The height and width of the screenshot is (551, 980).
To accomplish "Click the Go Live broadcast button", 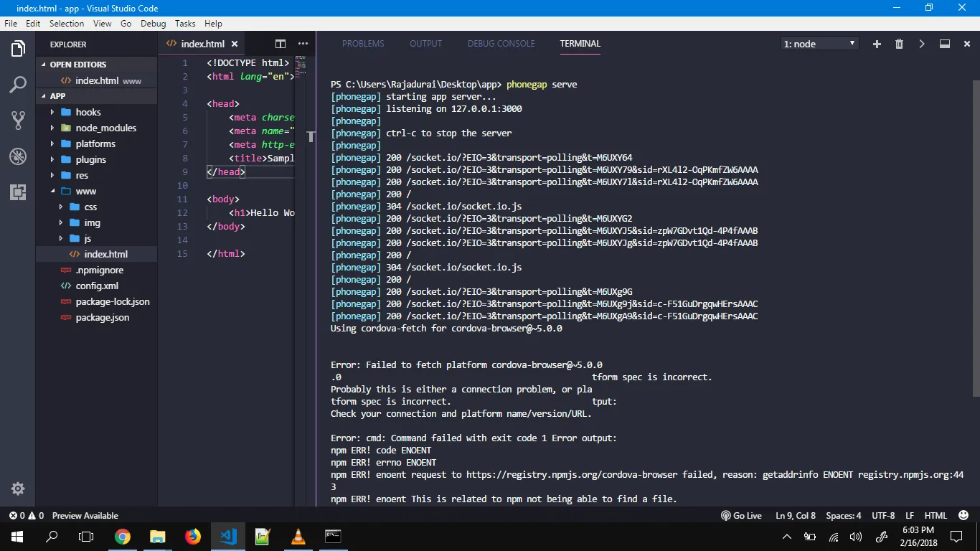I will point(741,516).
